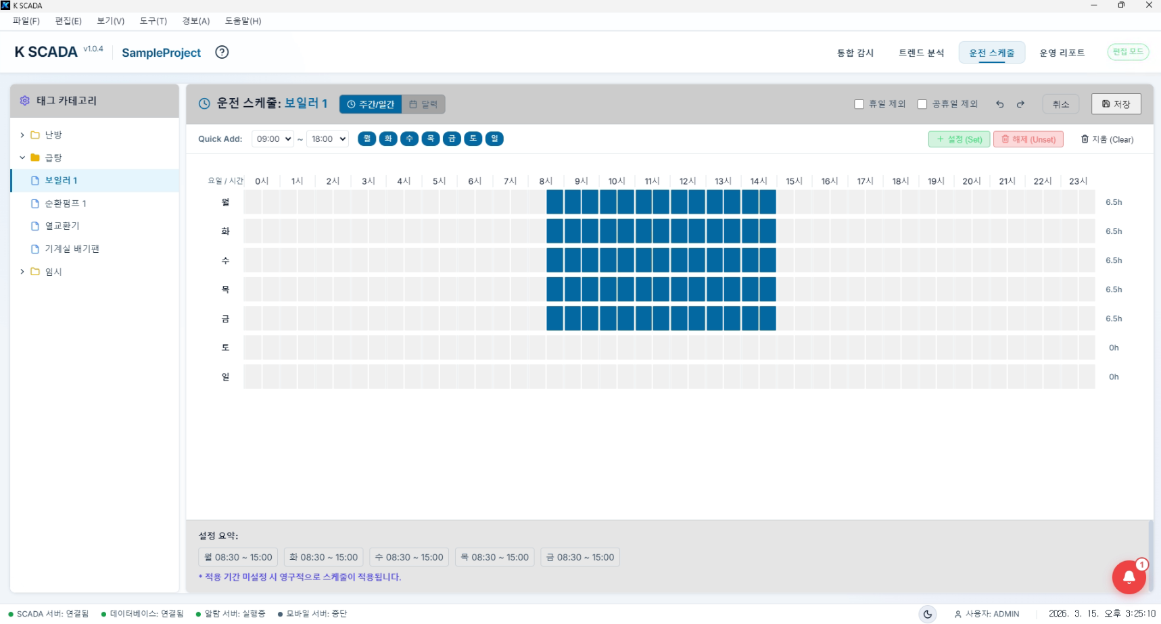The image size is (1161, 624).
Task: Click the 해제 (Unset) button
Action: tap(1028, 139)
